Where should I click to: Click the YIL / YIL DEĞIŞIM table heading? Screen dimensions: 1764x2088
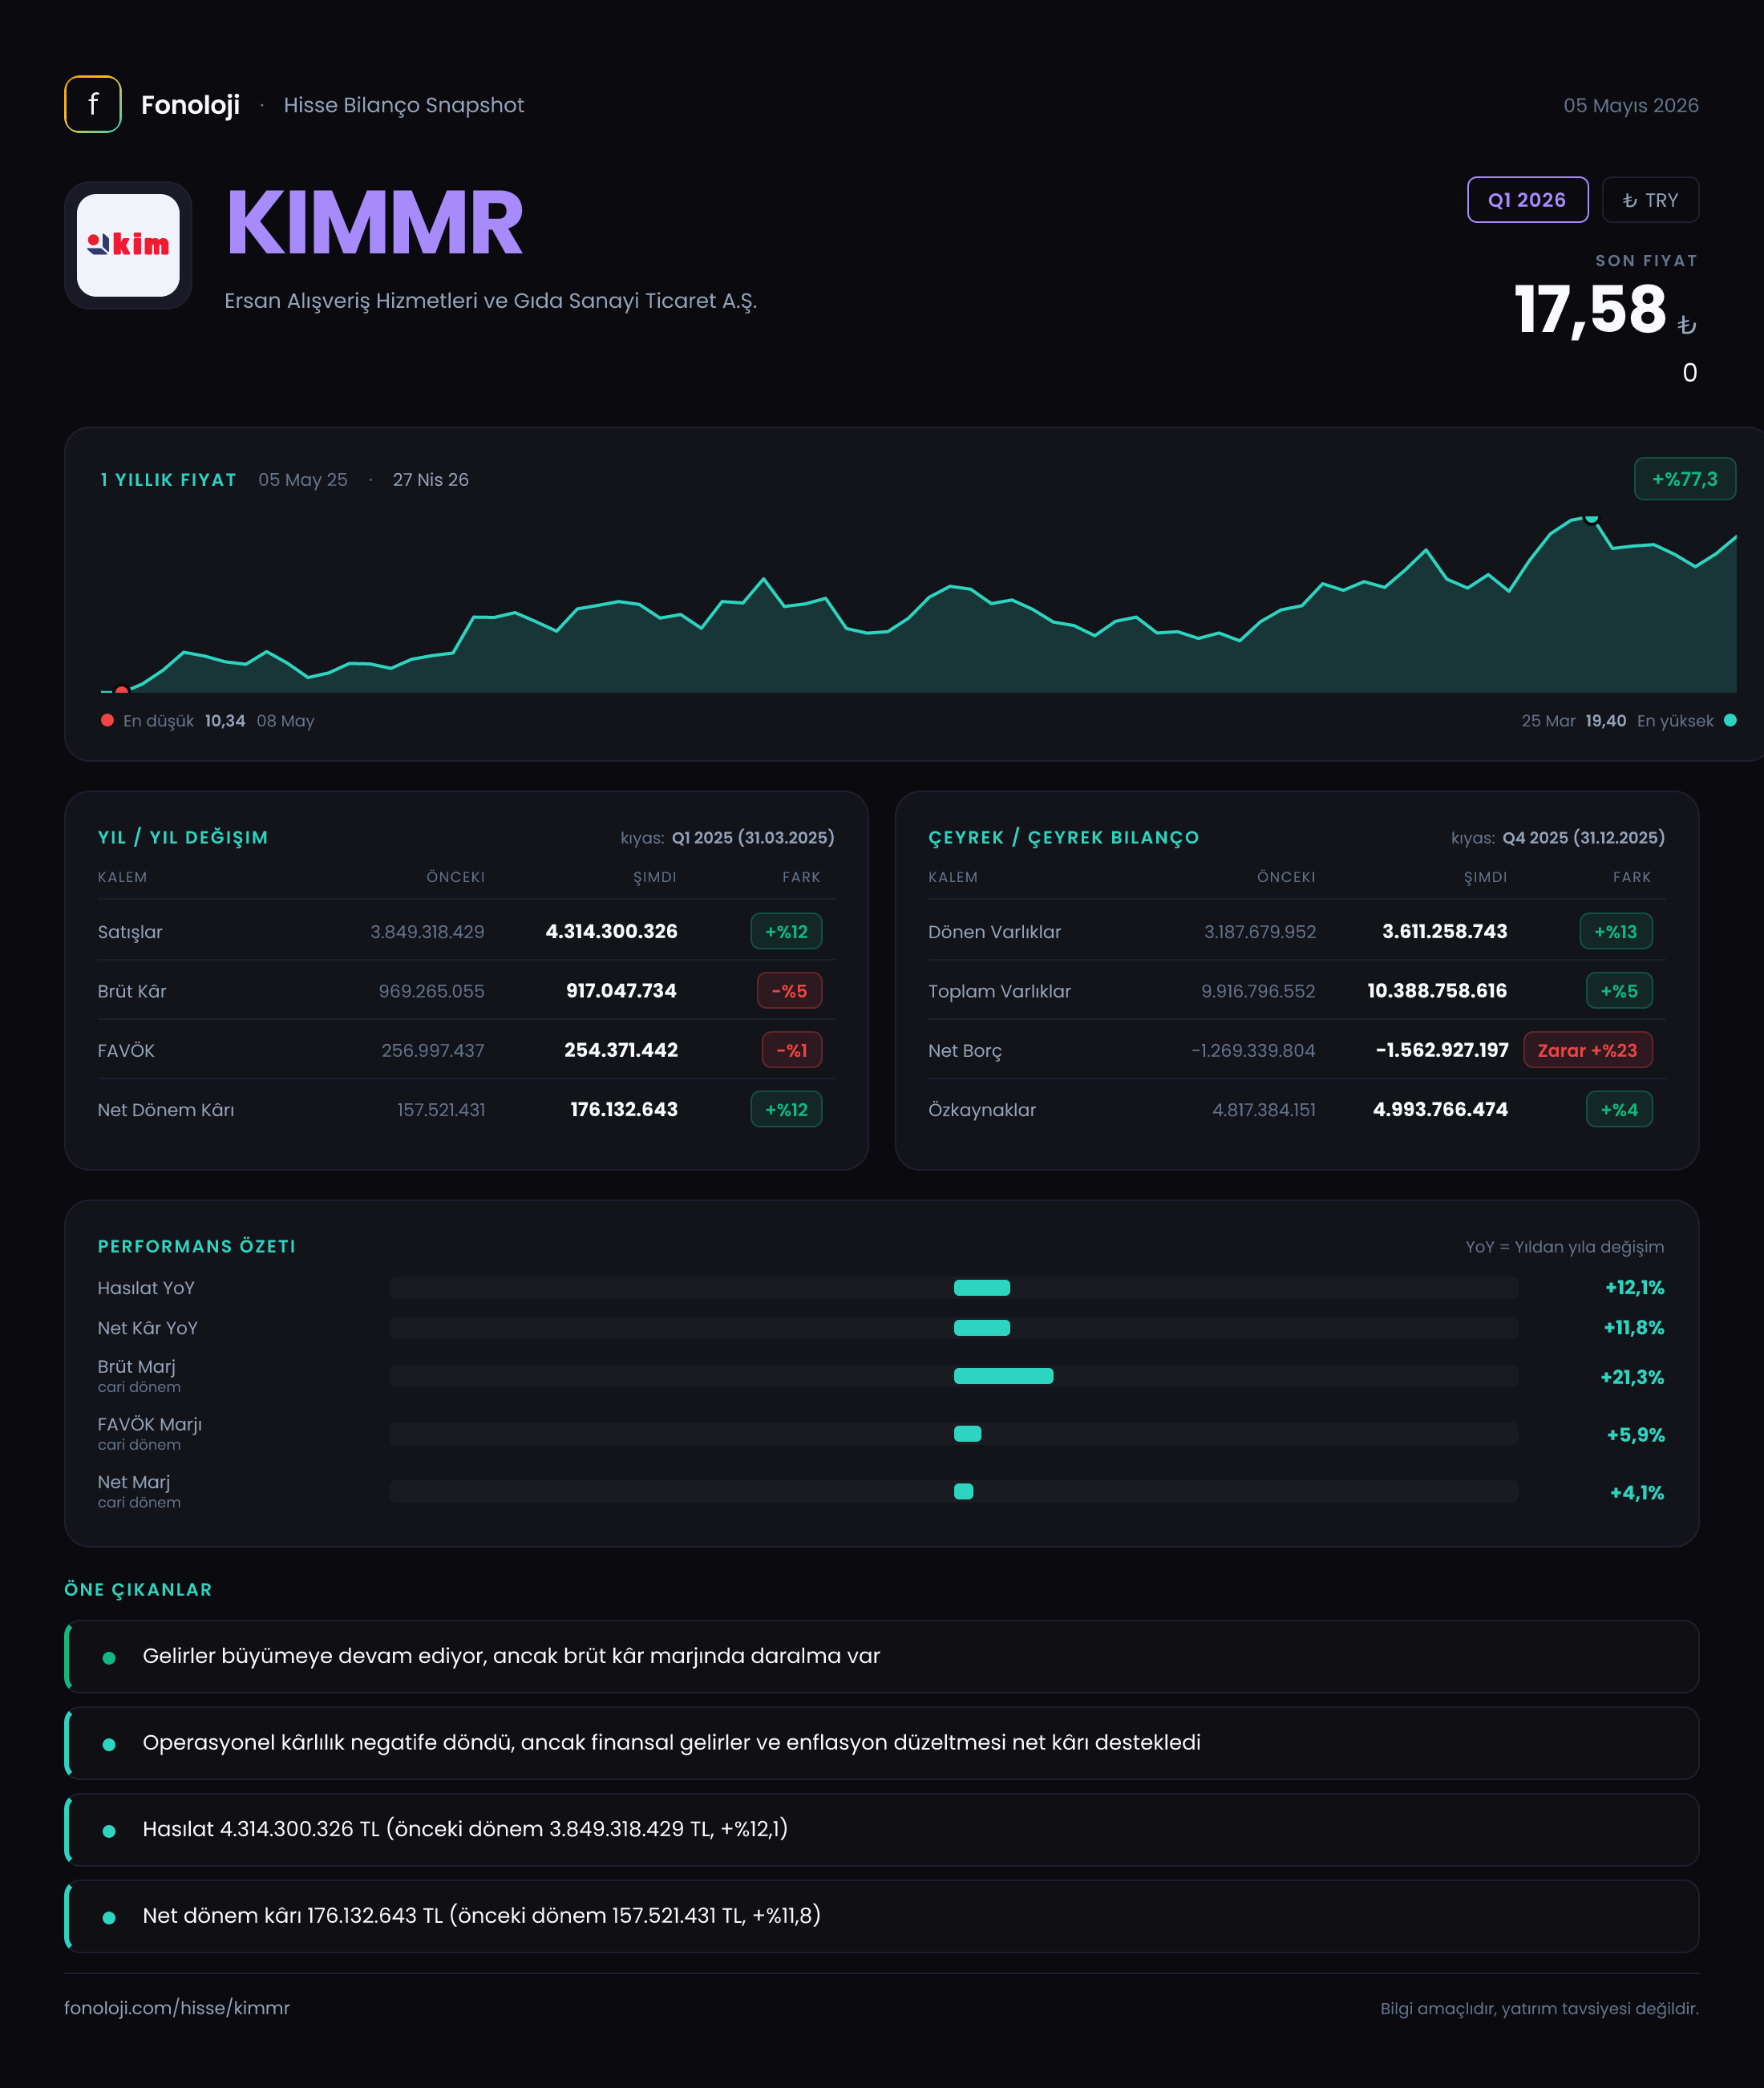click(183, 837)
